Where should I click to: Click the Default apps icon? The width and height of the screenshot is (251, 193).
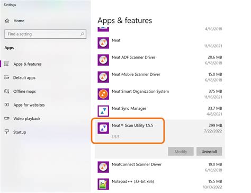pyautogui.click(x=7, y=77)
